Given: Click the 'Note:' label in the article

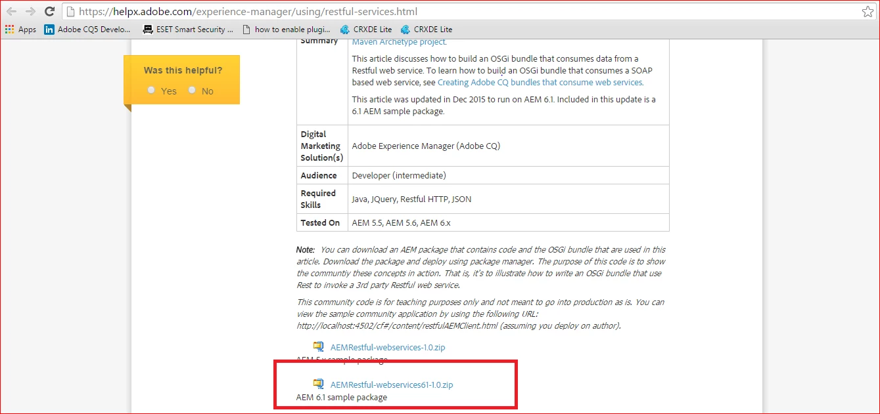Looking at the screenshot, I should [x=306, y=250].
